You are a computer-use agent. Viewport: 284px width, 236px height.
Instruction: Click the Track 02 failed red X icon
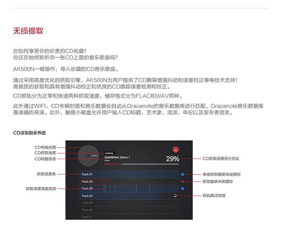(182, 181)
